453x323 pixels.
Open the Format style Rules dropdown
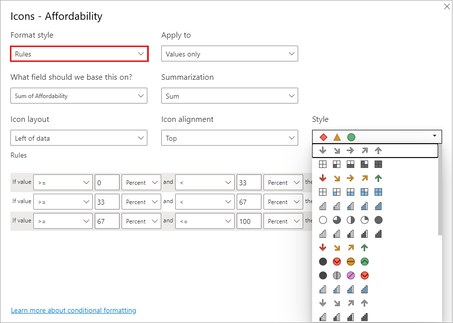tap(79, 54)
